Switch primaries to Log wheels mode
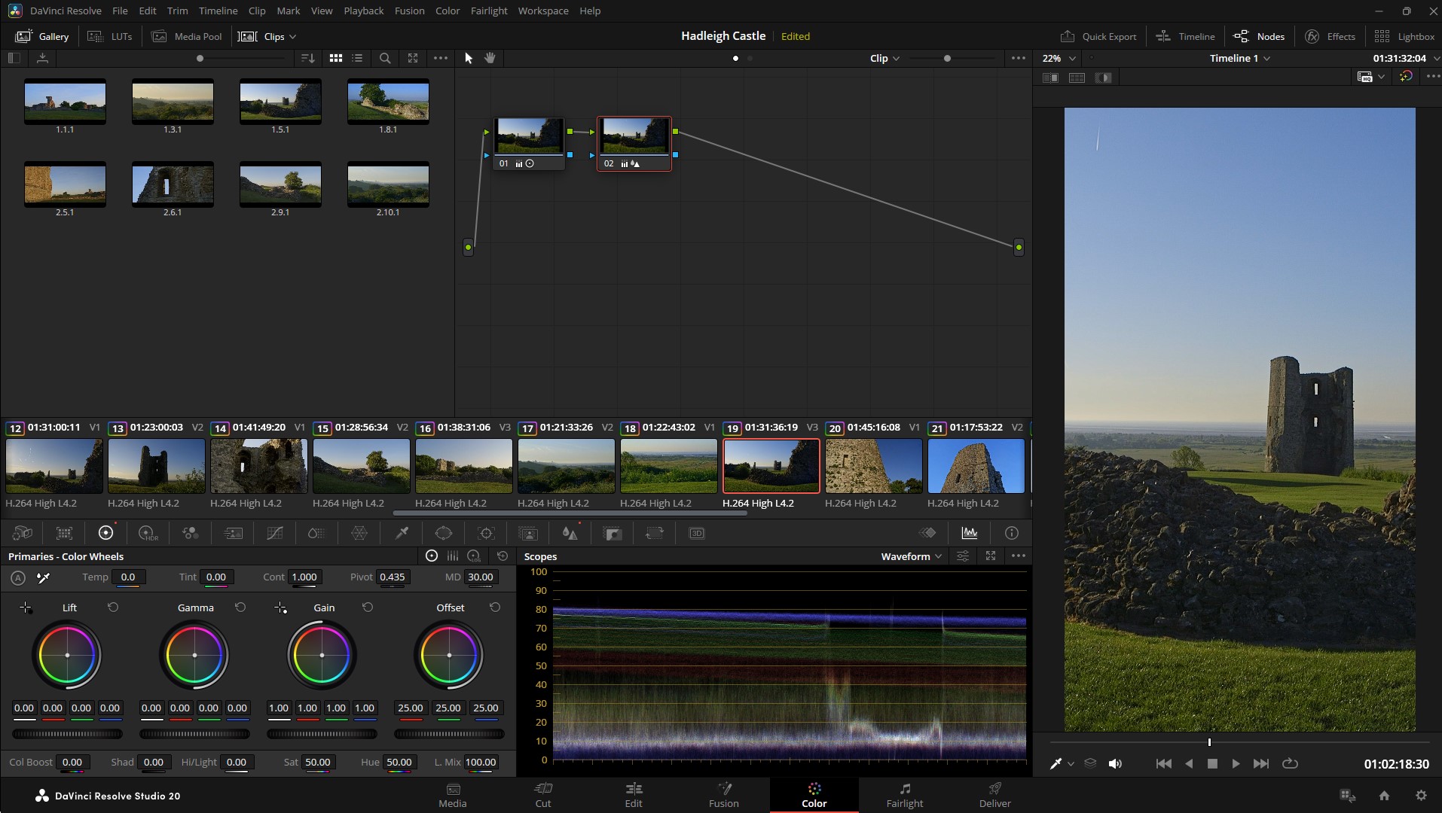The height and width of the screenshot is (813, 1442). pos(474,556)
